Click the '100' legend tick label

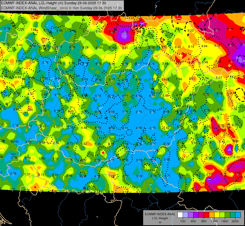tap(183, 221)
